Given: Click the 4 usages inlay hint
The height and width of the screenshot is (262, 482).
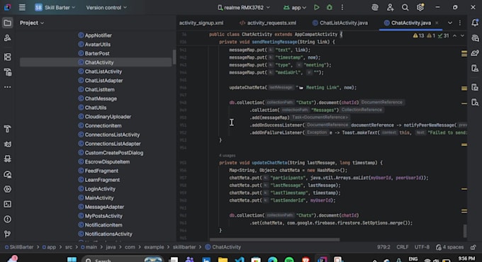Looking at the screenshot, I should 227,155.
